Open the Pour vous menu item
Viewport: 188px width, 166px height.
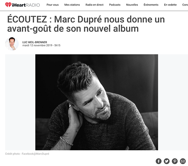[x=53, y=5]
